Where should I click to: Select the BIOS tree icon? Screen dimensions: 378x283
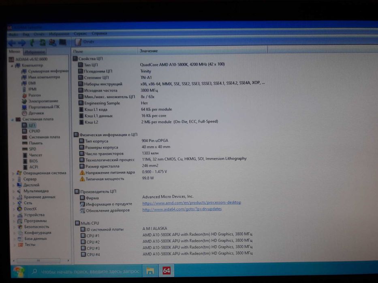(x=25, y=161)
